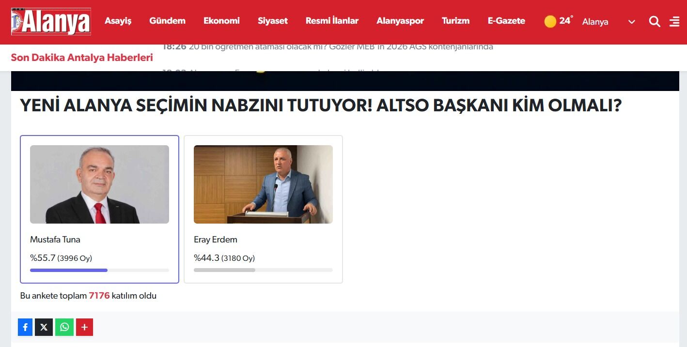This screenshot has height=347, width=687.
Task: Click the Eray Erdem podium photo
Action: click(x=263, y=184)
